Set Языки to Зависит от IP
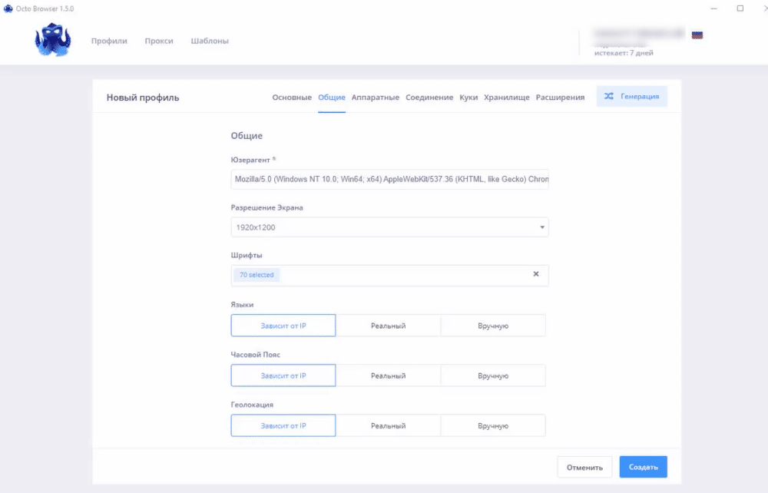 (283, 326)
